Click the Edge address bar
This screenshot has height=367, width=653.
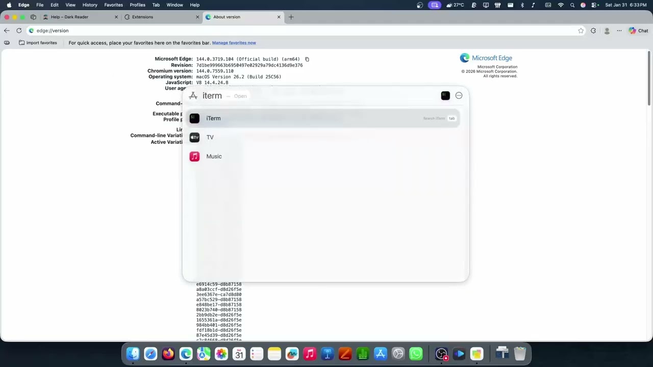click(x=306, y=31)
